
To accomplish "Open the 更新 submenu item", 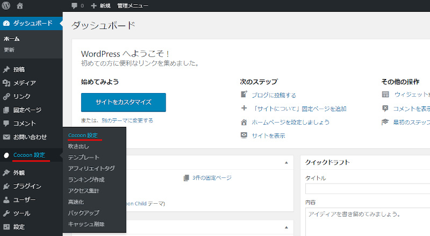I will pyautogui.click(x=9, y=50).
